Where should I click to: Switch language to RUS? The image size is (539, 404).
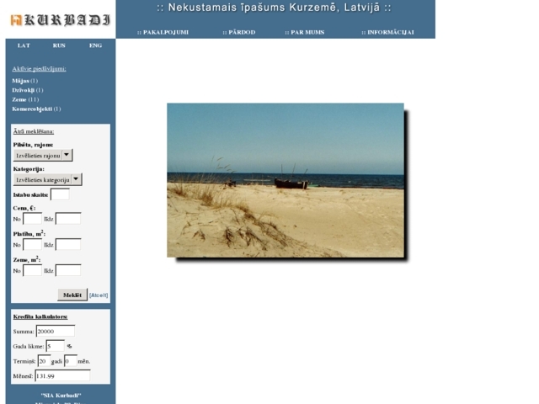pyautogui.click(x=59, y=45)
